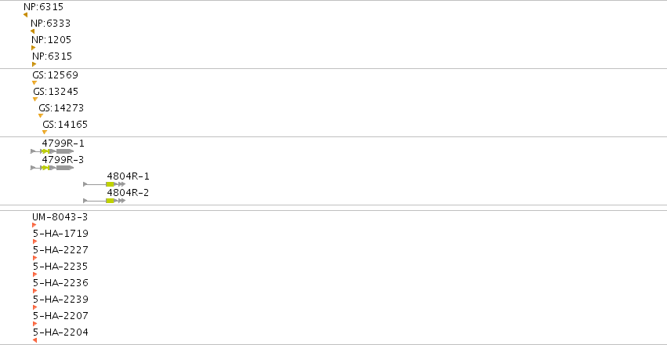Click the GS:12569 insertion triangle

34,83
